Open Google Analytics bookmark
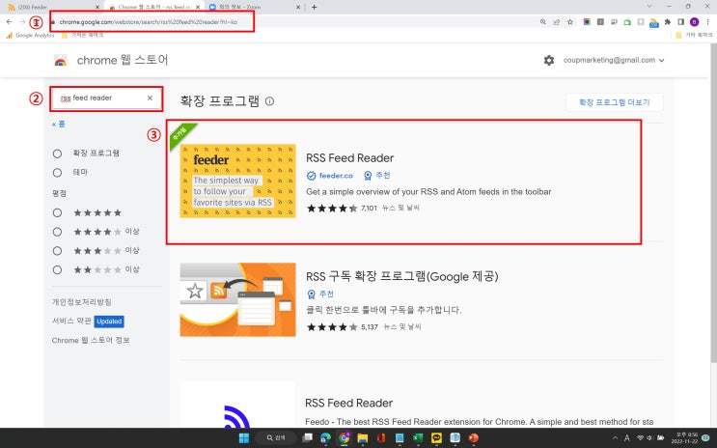Image resolution: width=717 pixels, height=448 pixels. [x=30, y=35]
